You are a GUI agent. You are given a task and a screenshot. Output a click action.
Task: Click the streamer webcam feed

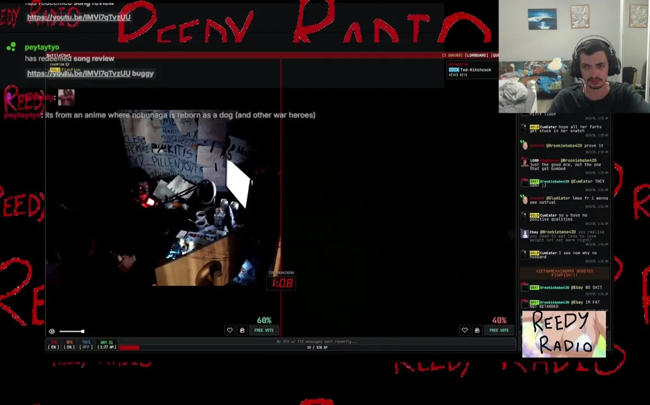pyautogui.click(x=574, y=56)
